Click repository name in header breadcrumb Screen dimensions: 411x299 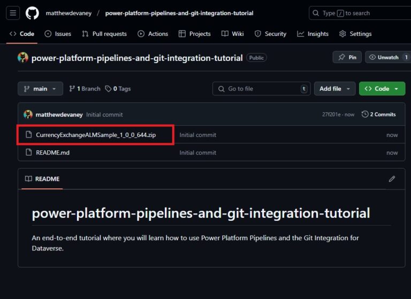(179, 13)
